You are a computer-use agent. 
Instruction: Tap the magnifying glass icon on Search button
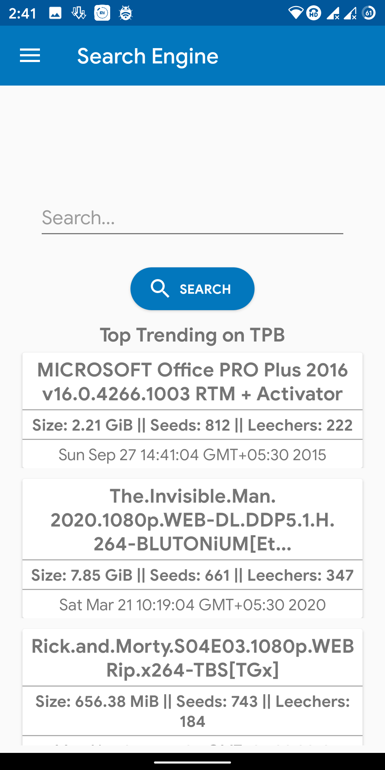[160, 288]
